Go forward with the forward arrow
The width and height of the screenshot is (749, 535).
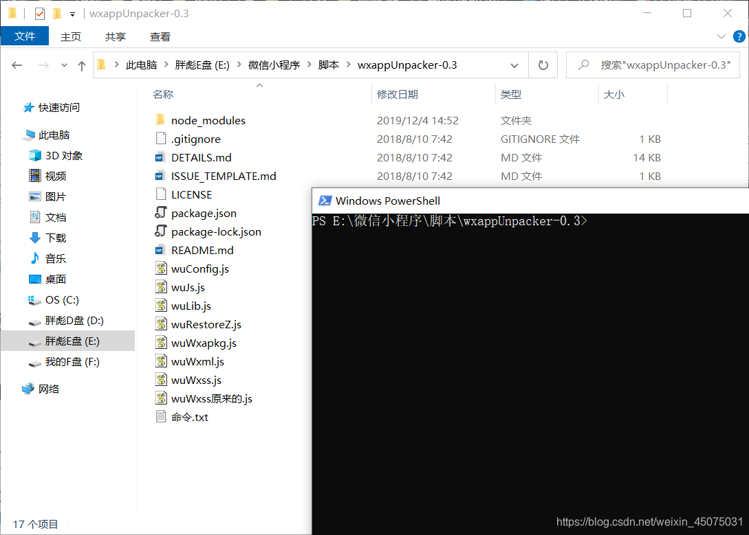point(43,65)
